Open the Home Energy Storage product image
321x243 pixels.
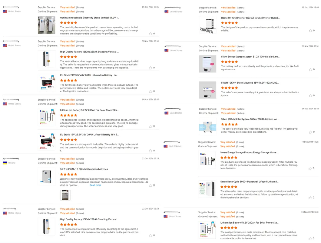[x=207, y=160]
